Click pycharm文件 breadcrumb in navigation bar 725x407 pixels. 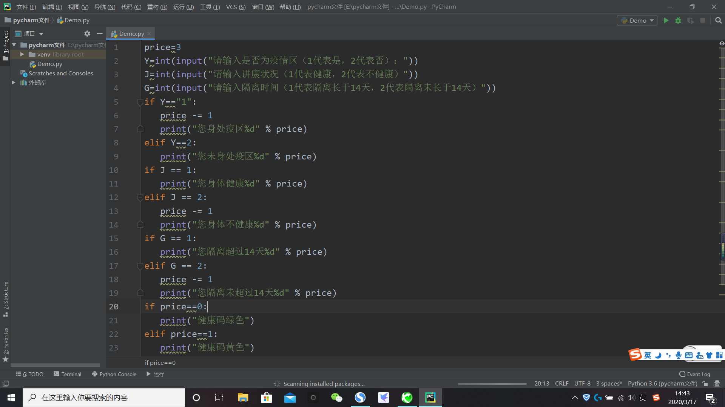click(27, 20)
